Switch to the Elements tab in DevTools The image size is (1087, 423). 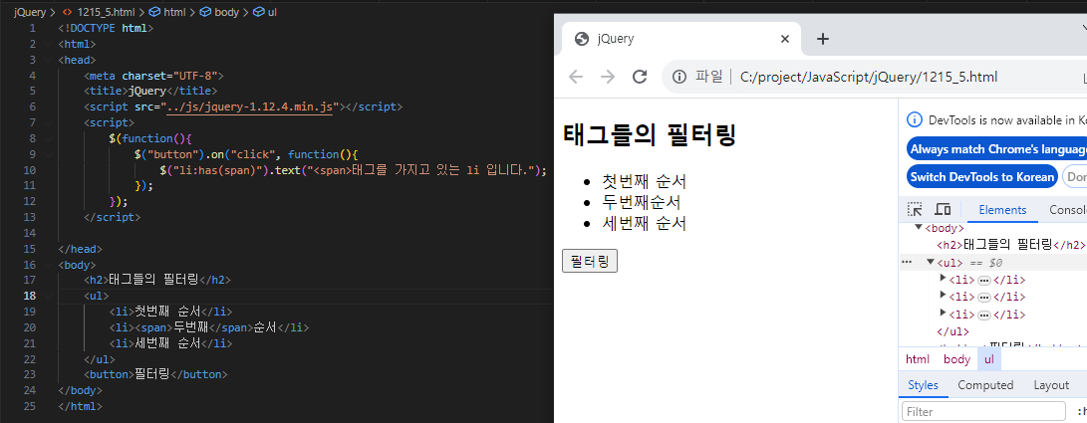click(x=1002, y=210)
